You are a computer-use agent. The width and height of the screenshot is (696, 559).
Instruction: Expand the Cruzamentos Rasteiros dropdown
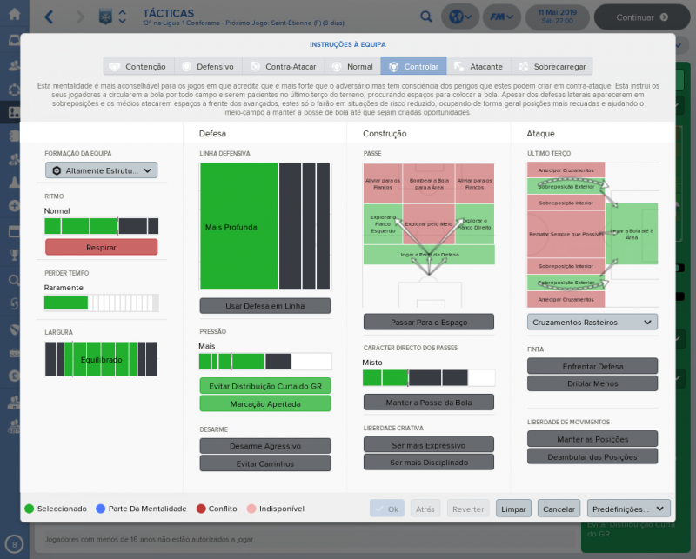click(x=592, y=322)
